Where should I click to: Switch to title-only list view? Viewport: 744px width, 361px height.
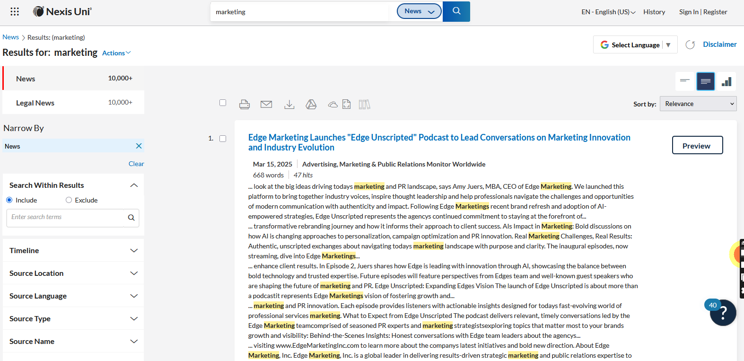tap(684, 81)
